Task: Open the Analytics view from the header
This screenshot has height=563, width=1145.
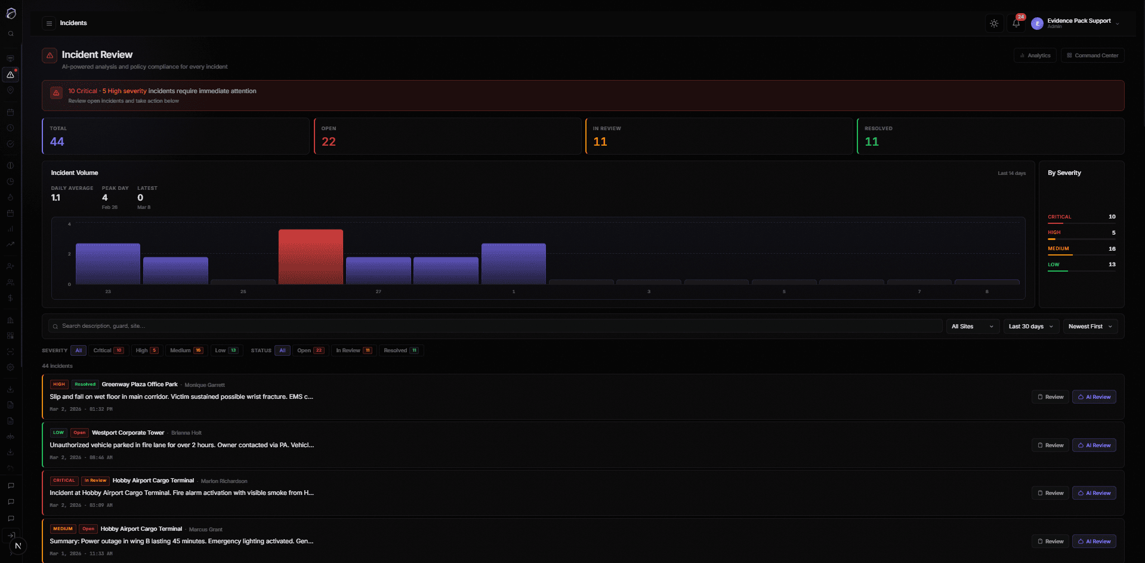Action: (1035, 55)
